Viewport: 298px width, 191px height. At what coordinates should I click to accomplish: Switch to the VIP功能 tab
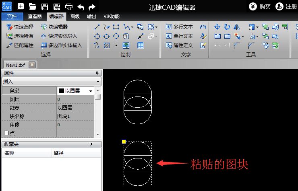[112, 16]
